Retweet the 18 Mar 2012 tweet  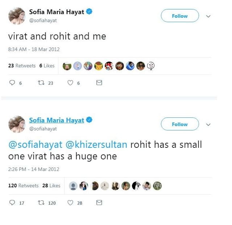(x=41, y=83)
